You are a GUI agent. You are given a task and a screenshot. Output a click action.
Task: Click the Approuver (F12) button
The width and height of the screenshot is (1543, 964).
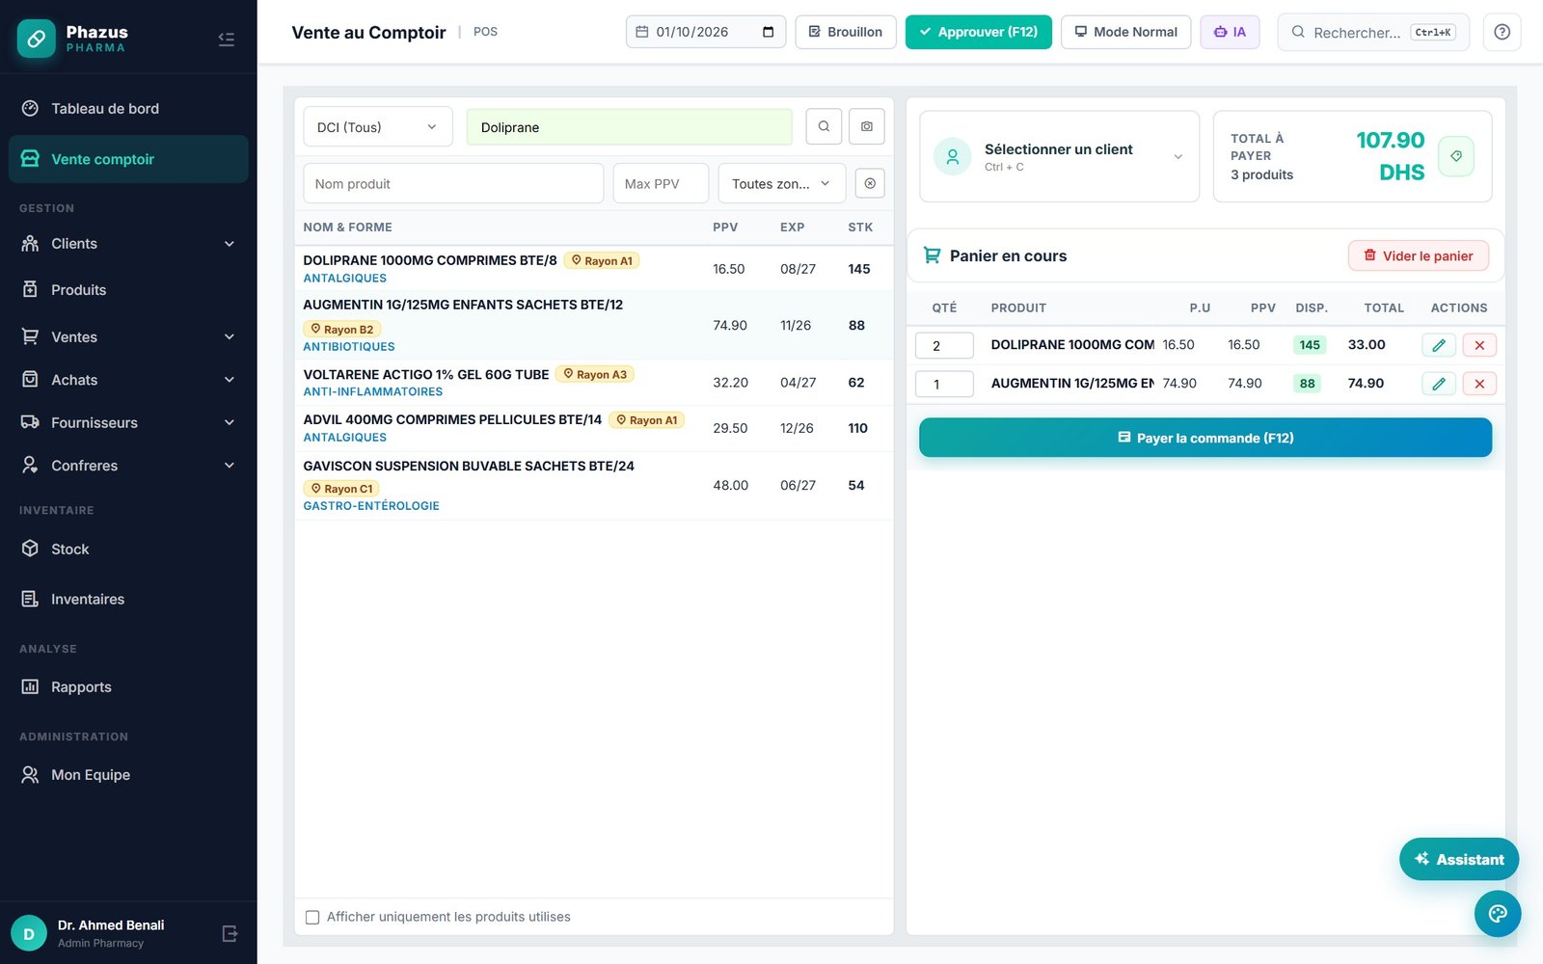pos(978,32)
